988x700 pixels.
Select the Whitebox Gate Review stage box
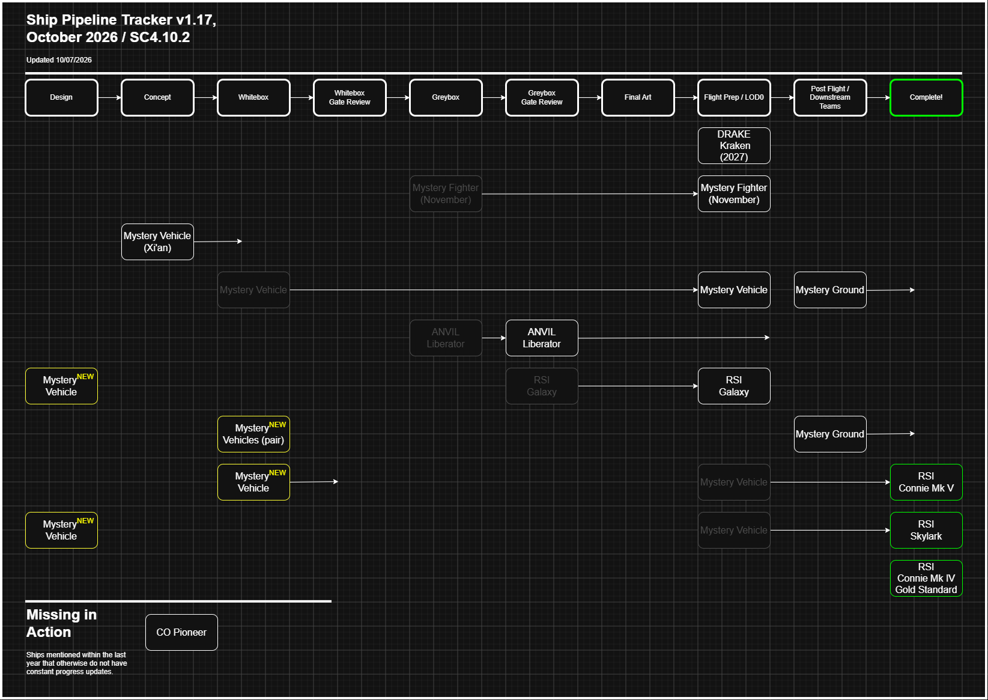tap(350, 97)
